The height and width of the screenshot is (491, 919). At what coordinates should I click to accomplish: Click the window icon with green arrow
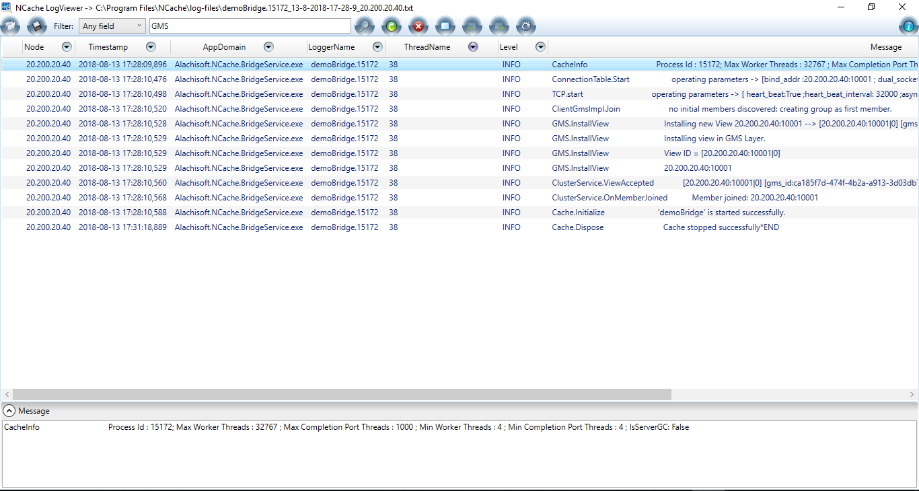[472, 26]
